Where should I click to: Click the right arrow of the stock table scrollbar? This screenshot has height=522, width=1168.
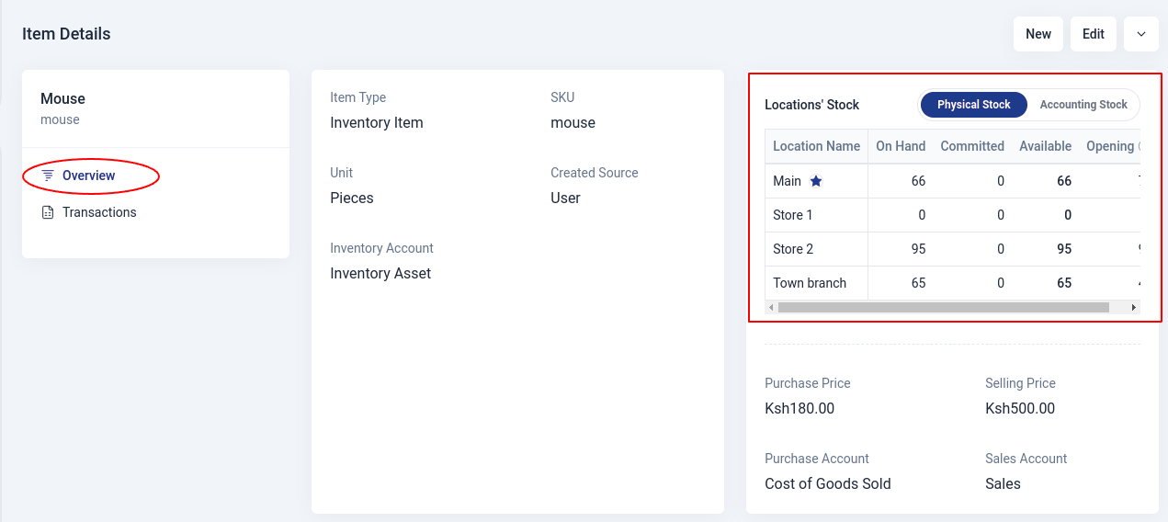coord(1134,308)
